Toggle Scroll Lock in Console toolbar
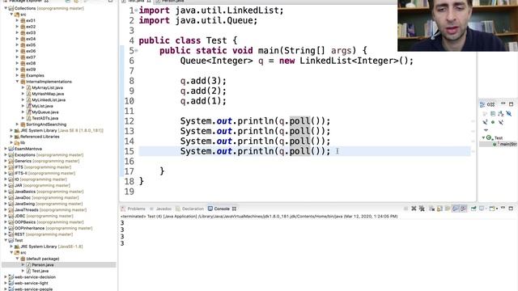This screenshot has height=291, width=518. point(439,209)
